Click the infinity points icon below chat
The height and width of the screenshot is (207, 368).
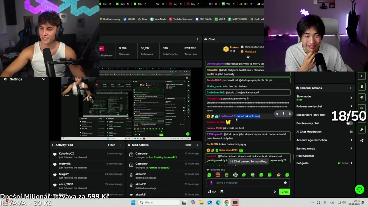(x=212, y=192)
